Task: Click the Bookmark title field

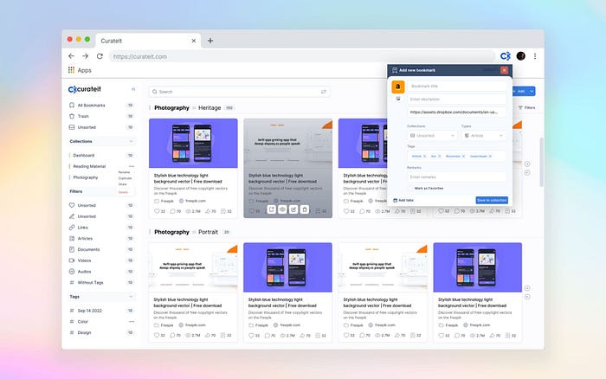Action: pos(456,87)
